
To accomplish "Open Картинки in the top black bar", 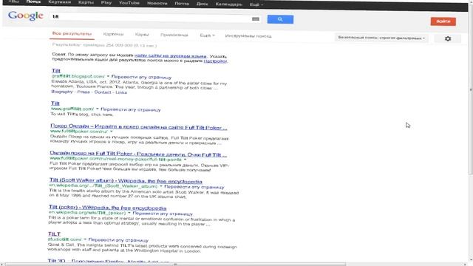I will click(x=59, y=2).
